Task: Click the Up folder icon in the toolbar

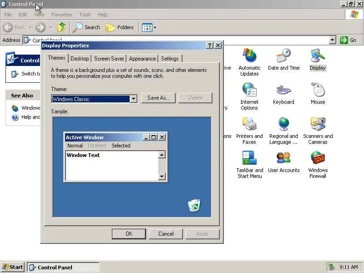Action: [61, 27]
